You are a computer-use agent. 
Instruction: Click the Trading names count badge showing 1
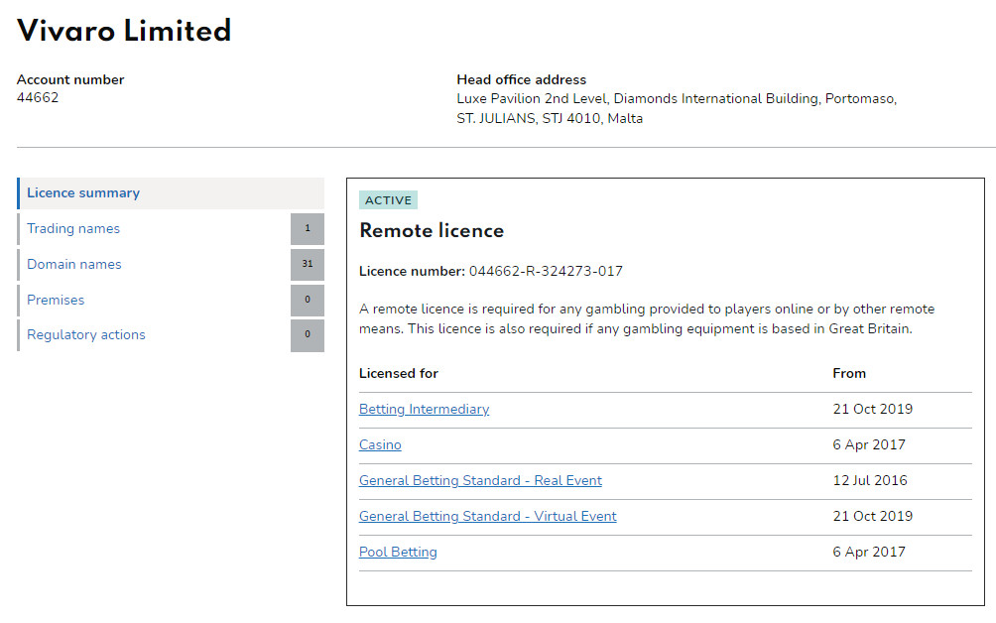(x=308, y=229)
